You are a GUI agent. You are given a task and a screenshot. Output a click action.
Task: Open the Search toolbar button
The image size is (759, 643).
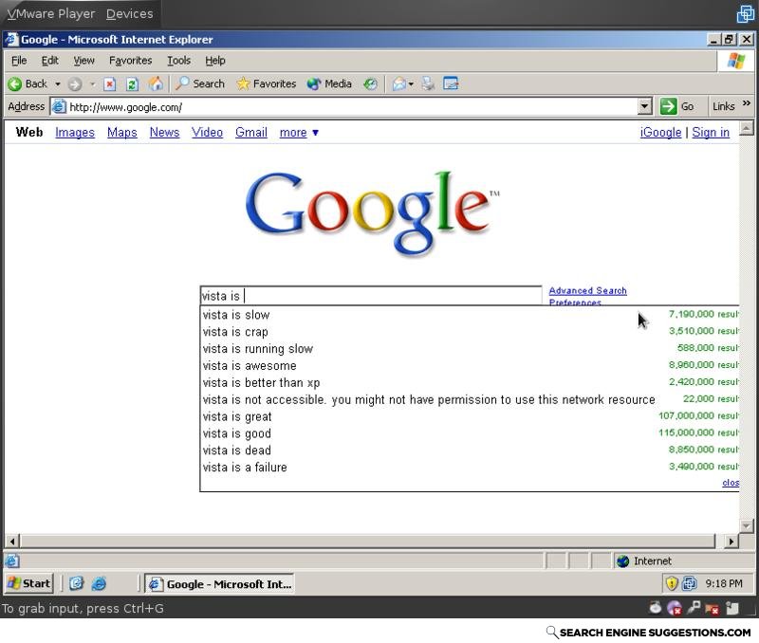200,83
